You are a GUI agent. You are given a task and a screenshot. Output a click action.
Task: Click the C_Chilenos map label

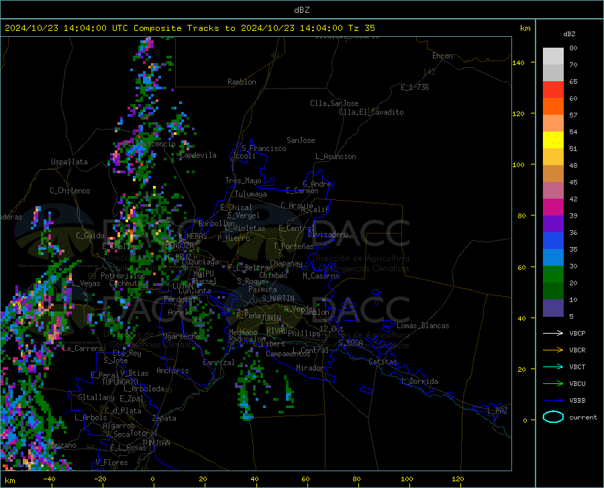pyautogui.click(x=70, y=191)
